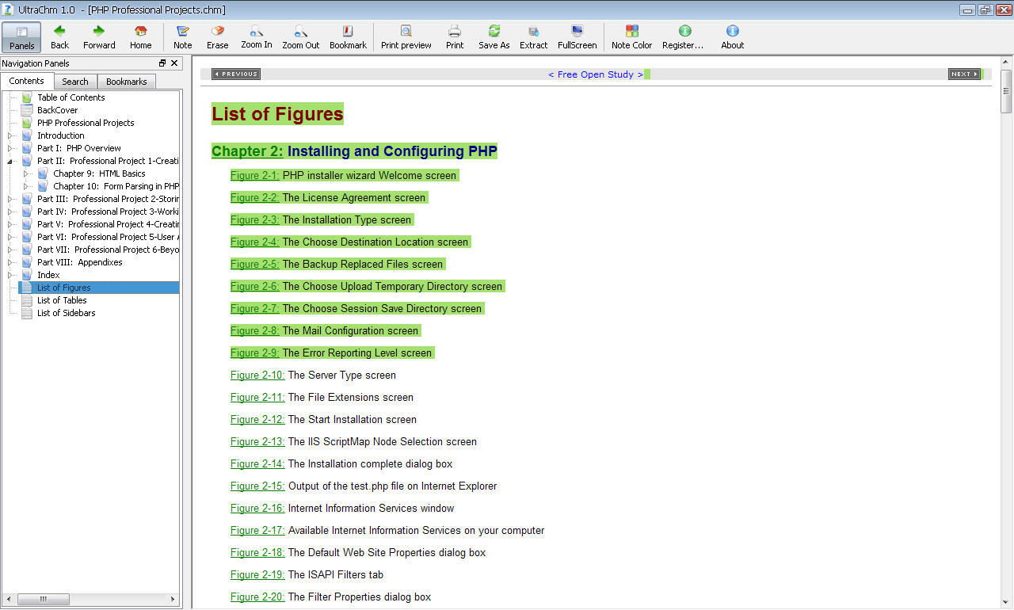Open the Home page icon
The height and width of the screenshot is (610, 1014).
(141, 32)
